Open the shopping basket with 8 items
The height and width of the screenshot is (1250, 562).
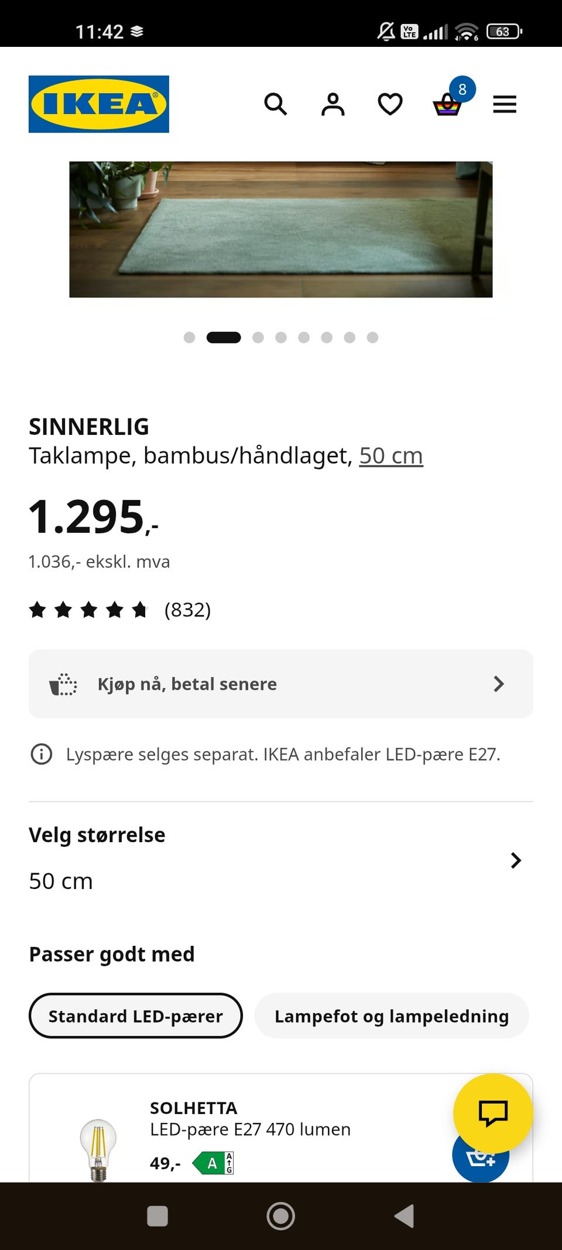pyautogui.click(x=450, y=100)
